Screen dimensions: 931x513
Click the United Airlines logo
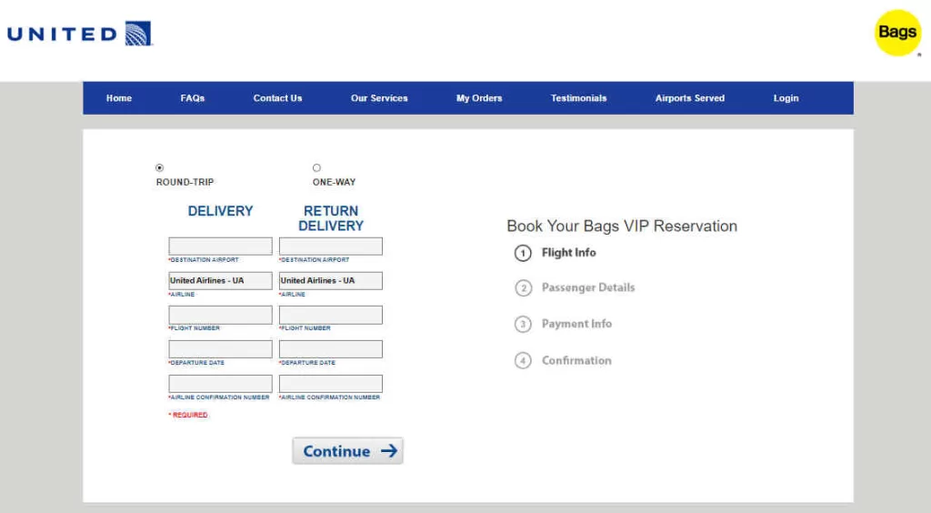pos(79,35)
